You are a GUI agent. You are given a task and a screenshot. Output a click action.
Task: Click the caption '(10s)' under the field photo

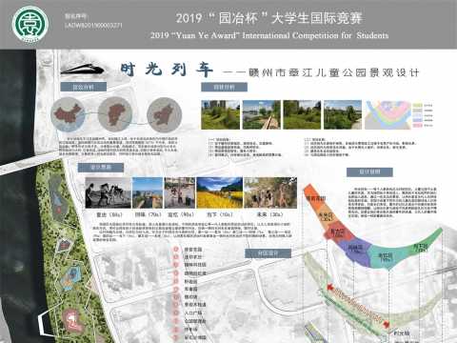coord(226,215)
